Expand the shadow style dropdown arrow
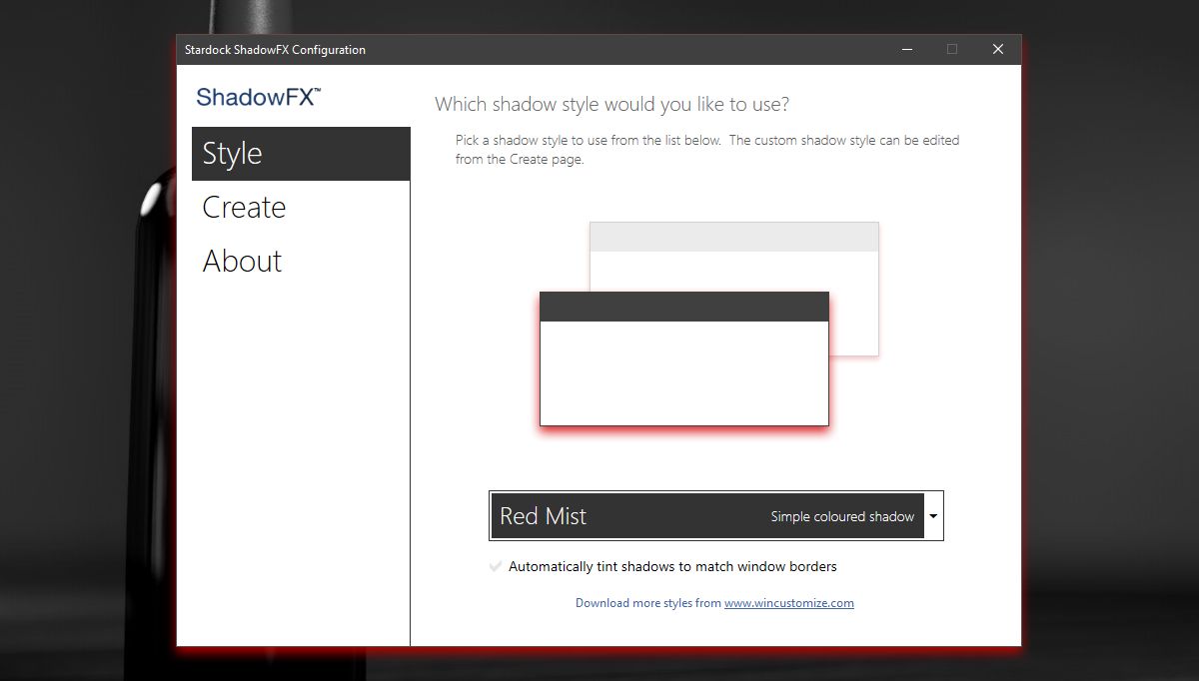This screenshot has width=1199, height=681. click(x=933, y=516)
